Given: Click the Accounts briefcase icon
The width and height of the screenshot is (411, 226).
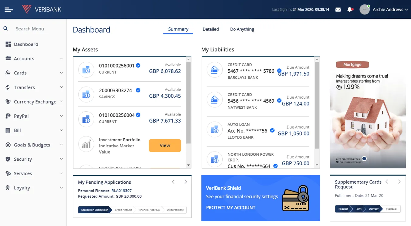Looking at the screenshot, I should [x=8, y=58].
